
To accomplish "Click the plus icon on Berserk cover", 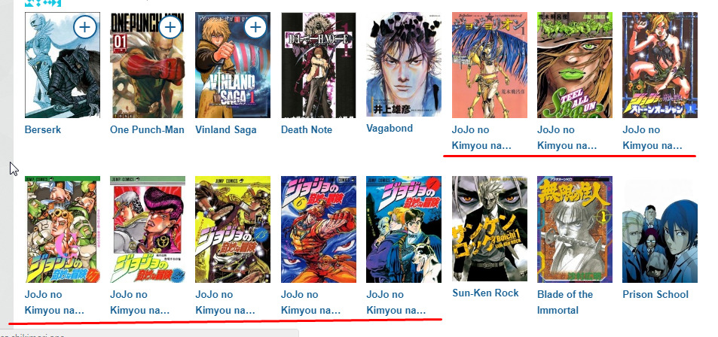I will pyautogui.click(x=84, y=28).
